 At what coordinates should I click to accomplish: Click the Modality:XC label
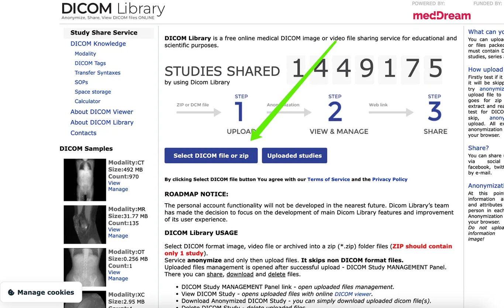click(127, 295)
